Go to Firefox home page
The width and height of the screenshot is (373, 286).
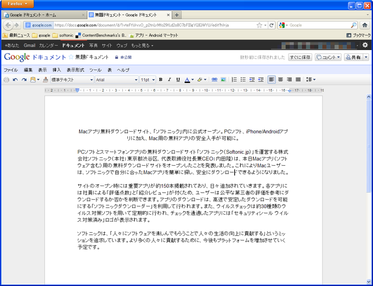point(365,25)
